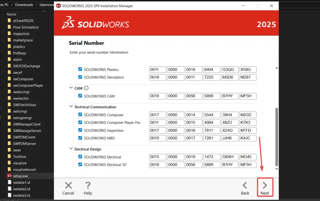320x201 pixels.
Task: Toggle SOLIDWORKS Inspection checkbox
Action: tap(80, 130)
